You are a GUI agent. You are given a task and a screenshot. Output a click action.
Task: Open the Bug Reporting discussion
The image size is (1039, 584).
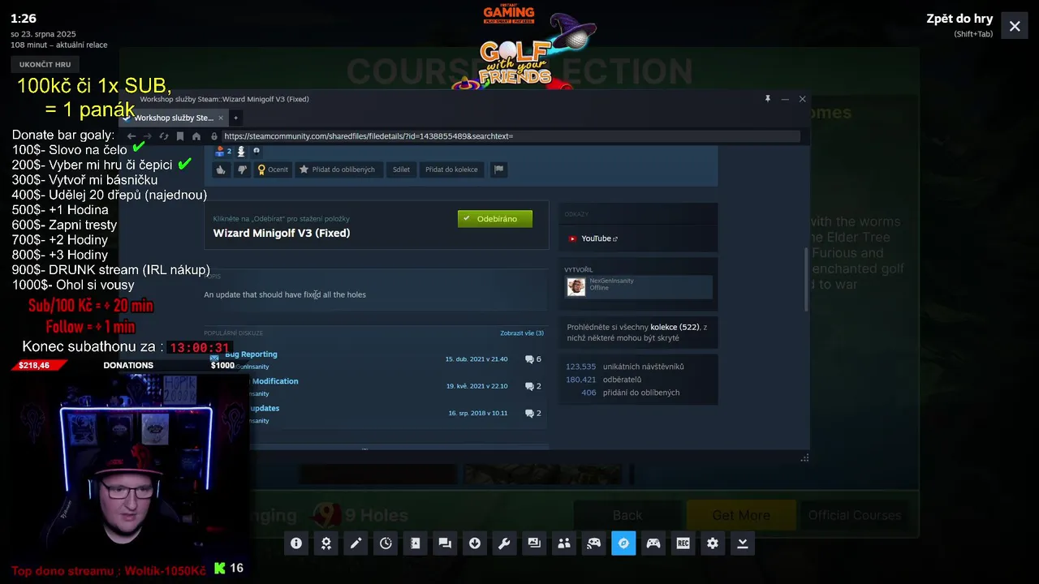click(x=251, y=354)
